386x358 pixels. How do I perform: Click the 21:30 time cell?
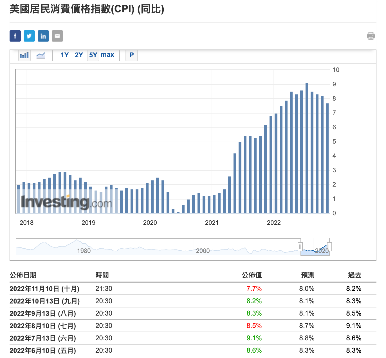pos(104,289)
